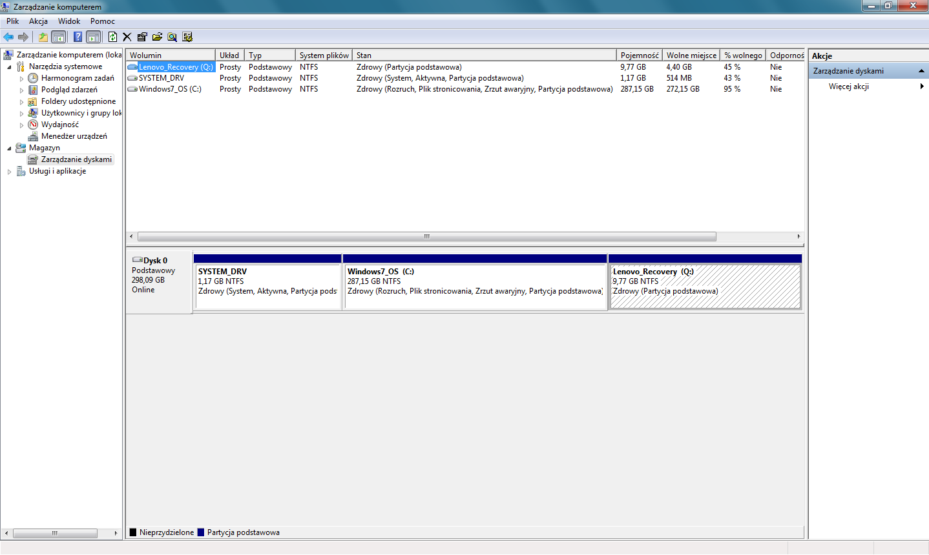Click the Up one level folder icon

pos(43,37)
